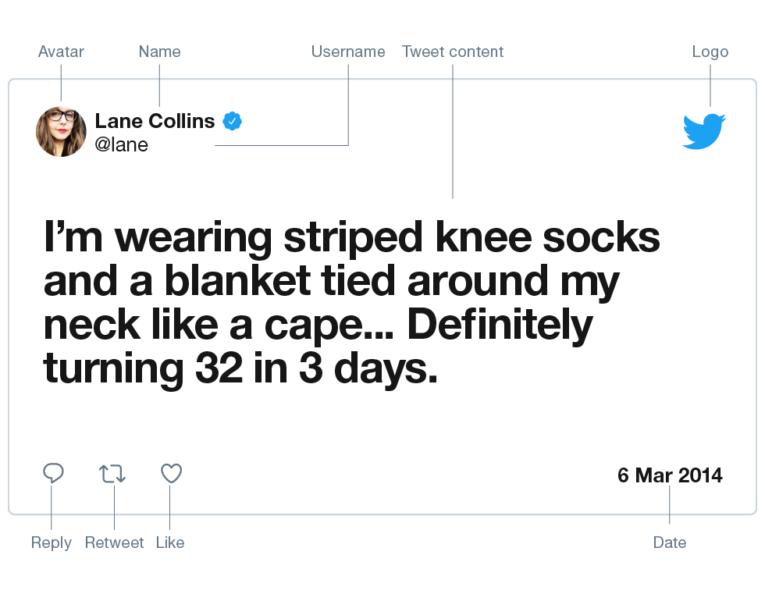Click the Username annotation label
This screenshot has width=765, height=594.
pyautogui.click(x=348, y=52)
